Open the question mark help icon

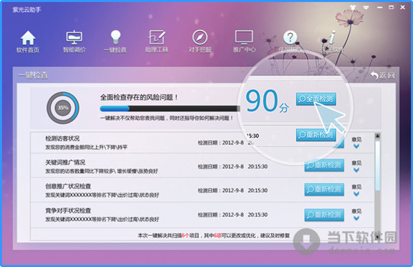[290, 38]
